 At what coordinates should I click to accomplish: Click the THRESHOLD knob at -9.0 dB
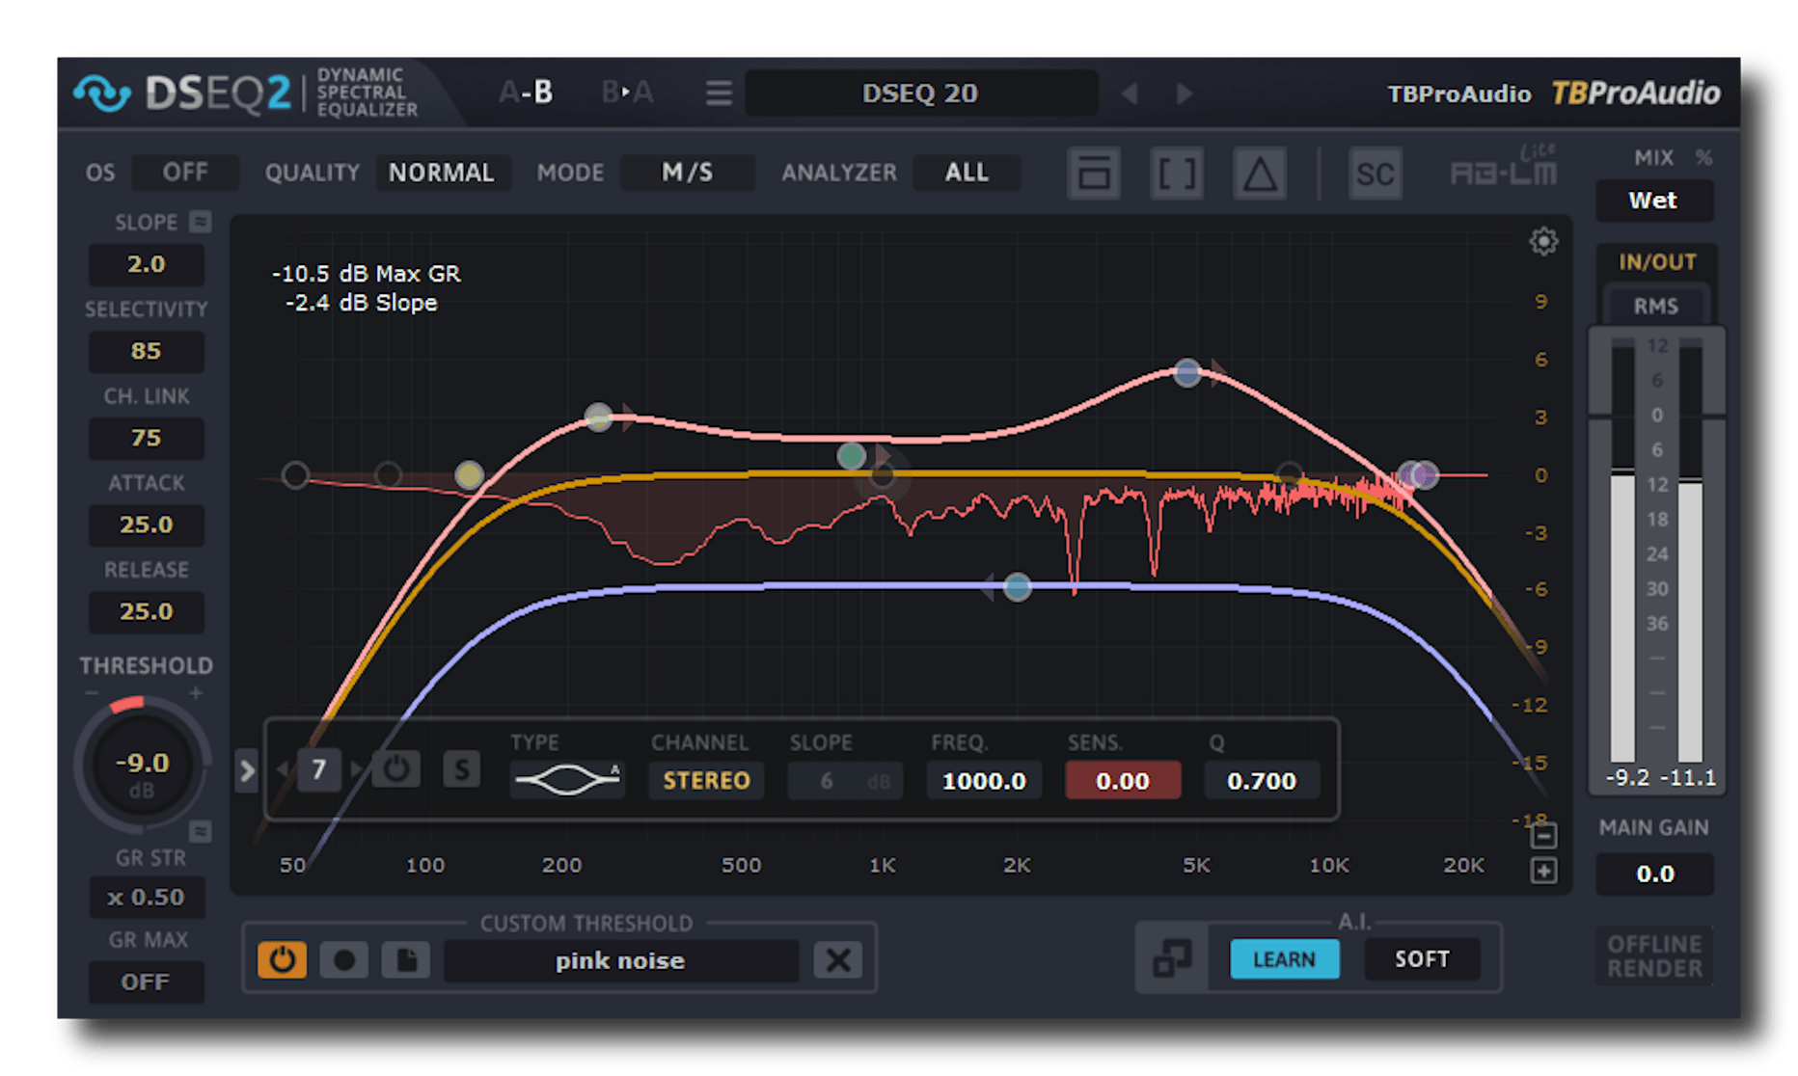[x=143, y=766]
